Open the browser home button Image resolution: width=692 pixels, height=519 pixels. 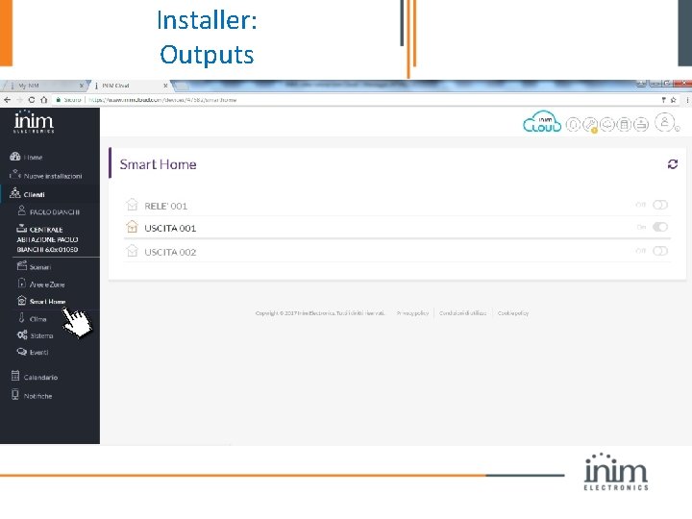click(43, 100)
